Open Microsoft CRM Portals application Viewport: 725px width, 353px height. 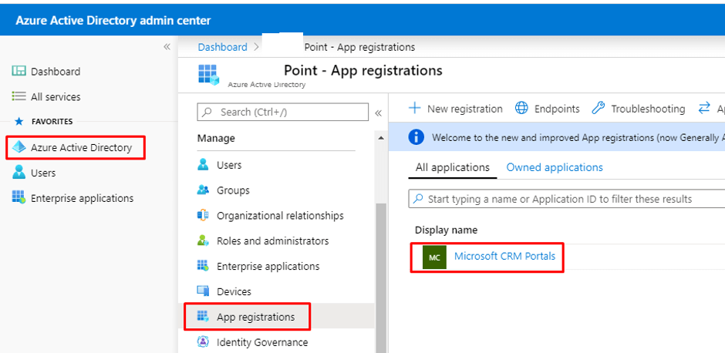504,256
